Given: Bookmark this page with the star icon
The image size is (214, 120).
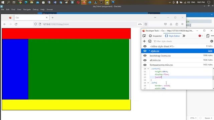Looking at the screenshot, I should pos(146,24).
